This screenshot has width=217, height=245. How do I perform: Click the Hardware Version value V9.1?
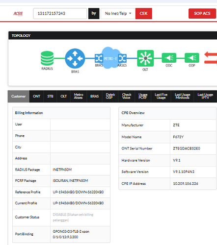pyautogui.click(x=177, y=160)
